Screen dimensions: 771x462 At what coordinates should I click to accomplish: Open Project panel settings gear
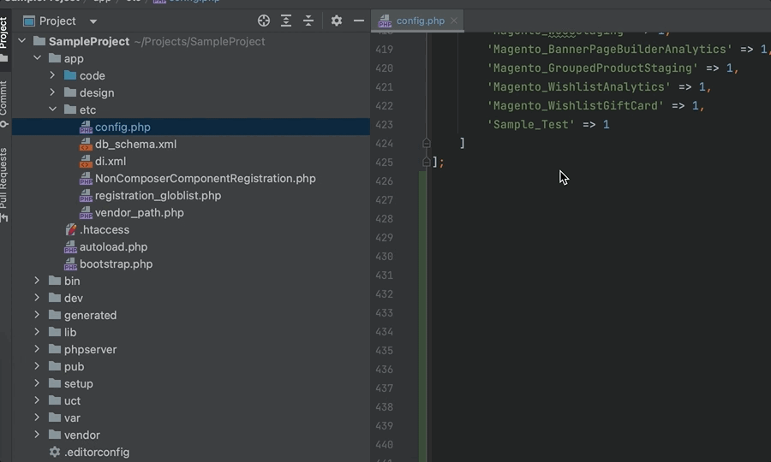337,21
